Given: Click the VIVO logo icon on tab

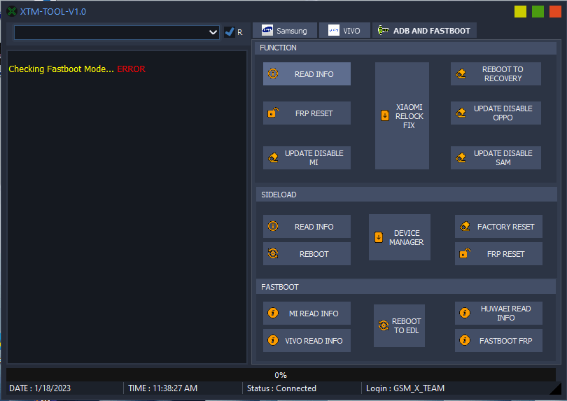Looking at the screenshot, I should tap(334, 30).
